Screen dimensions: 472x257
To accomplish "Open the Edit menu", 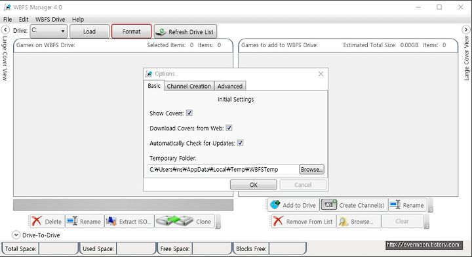I will coord(24,20).
